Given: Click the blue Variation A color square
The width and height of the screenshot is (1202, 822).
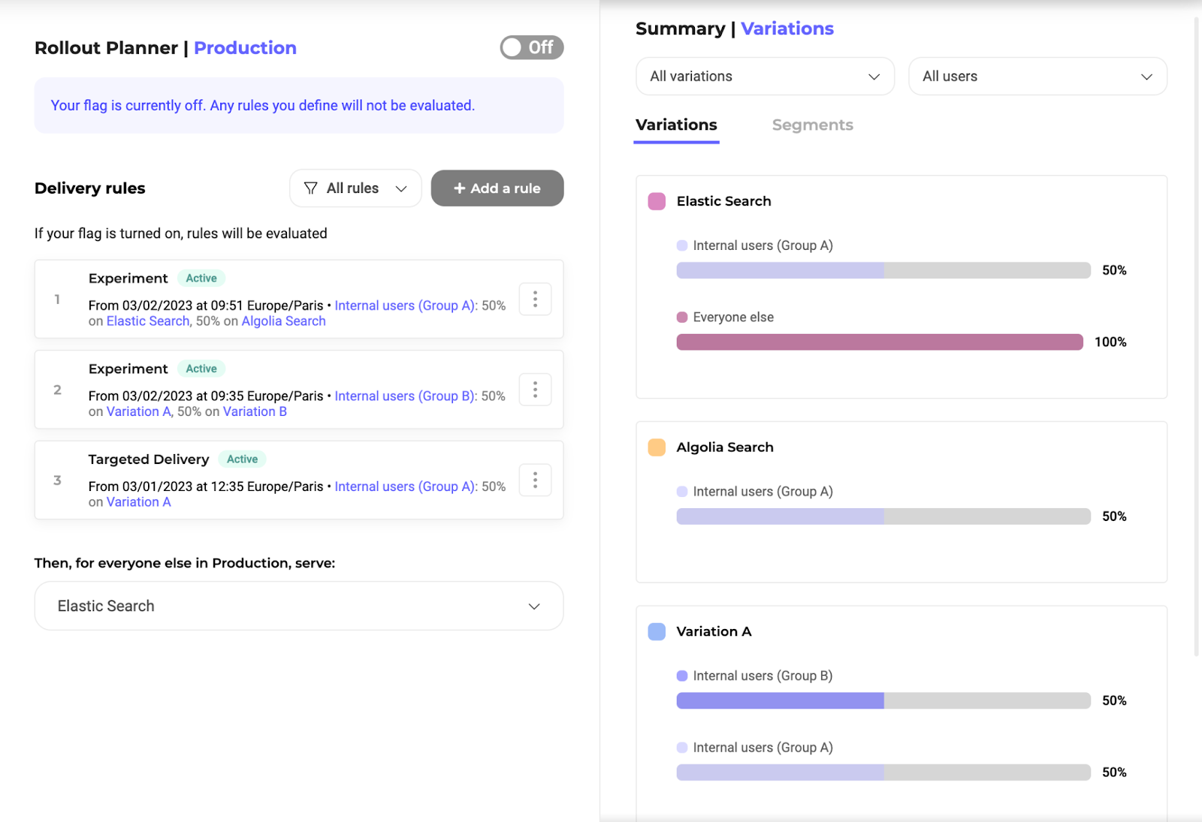Looking at the screenshot, I should pyautogui.click(x=657, y=631).
